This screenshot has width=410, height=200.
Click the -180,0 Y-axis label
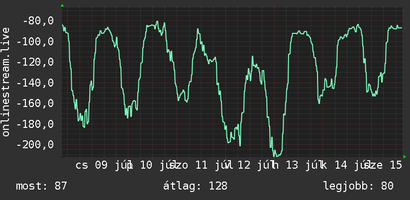point(35,124)
